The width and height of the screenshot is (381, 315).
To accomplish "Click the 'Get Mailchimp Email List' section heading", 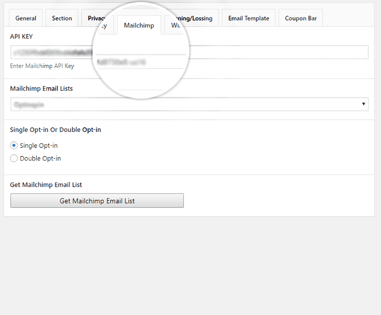I will [x=46, y=185].
